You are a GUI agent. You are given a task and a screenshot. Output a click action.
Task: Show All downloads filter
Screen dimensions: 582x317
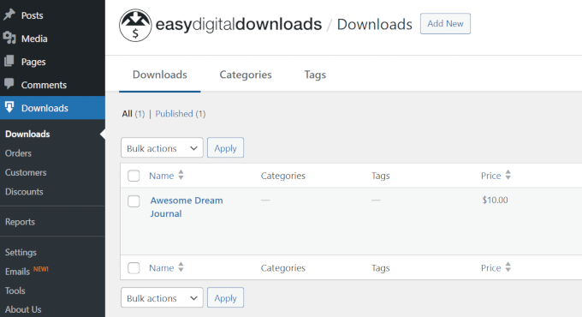coord(127,114)
